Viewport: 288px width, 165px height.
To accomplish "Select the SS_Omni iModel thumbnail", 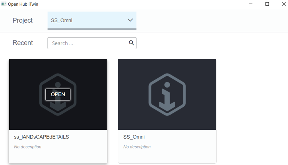I will 167,94.
